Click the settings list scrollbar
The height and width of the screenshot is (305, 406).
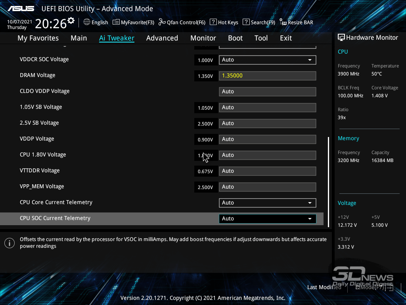328,182
